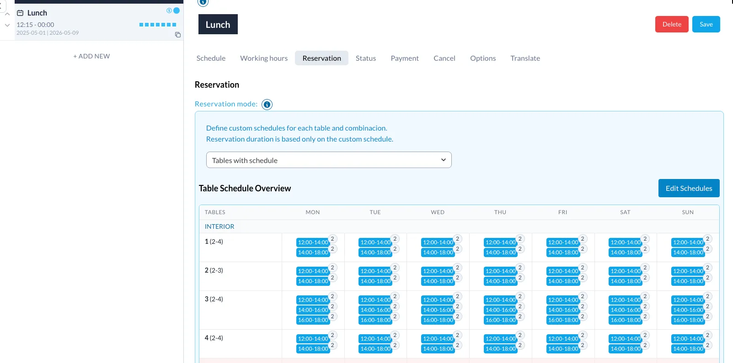Click + ADD NEW shift link
This screenshot has height=363, width=733.
pyautogui.click(x=91, y=56)
